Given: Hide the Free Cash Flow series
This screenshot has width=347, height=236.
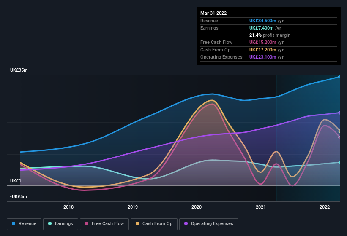Looking at the screenshot, I should 104,224.
